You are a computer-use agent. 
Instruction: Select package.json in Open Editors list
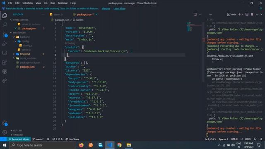[x=29, y=29]
